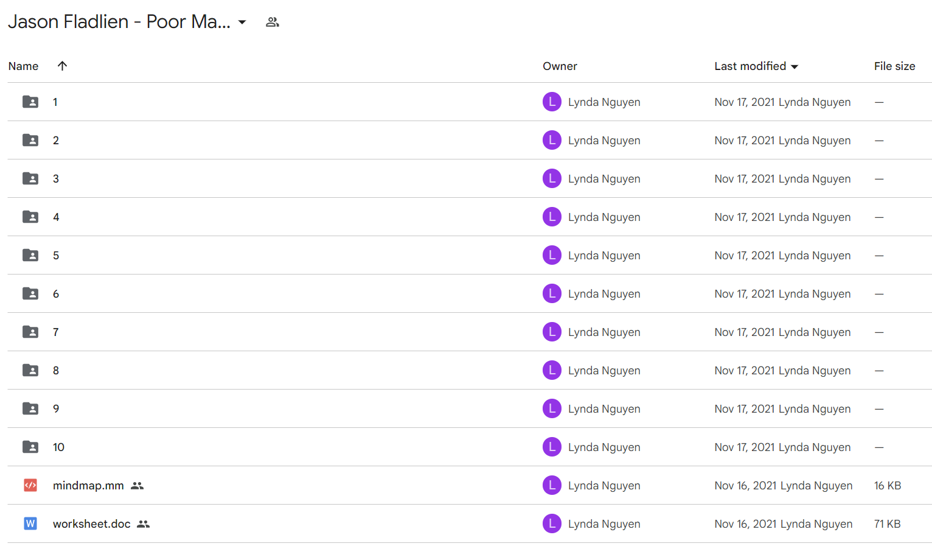Click the 16 KB file size value
The width and height of the screenshot is (932, 560).
[x=888, y=486]
